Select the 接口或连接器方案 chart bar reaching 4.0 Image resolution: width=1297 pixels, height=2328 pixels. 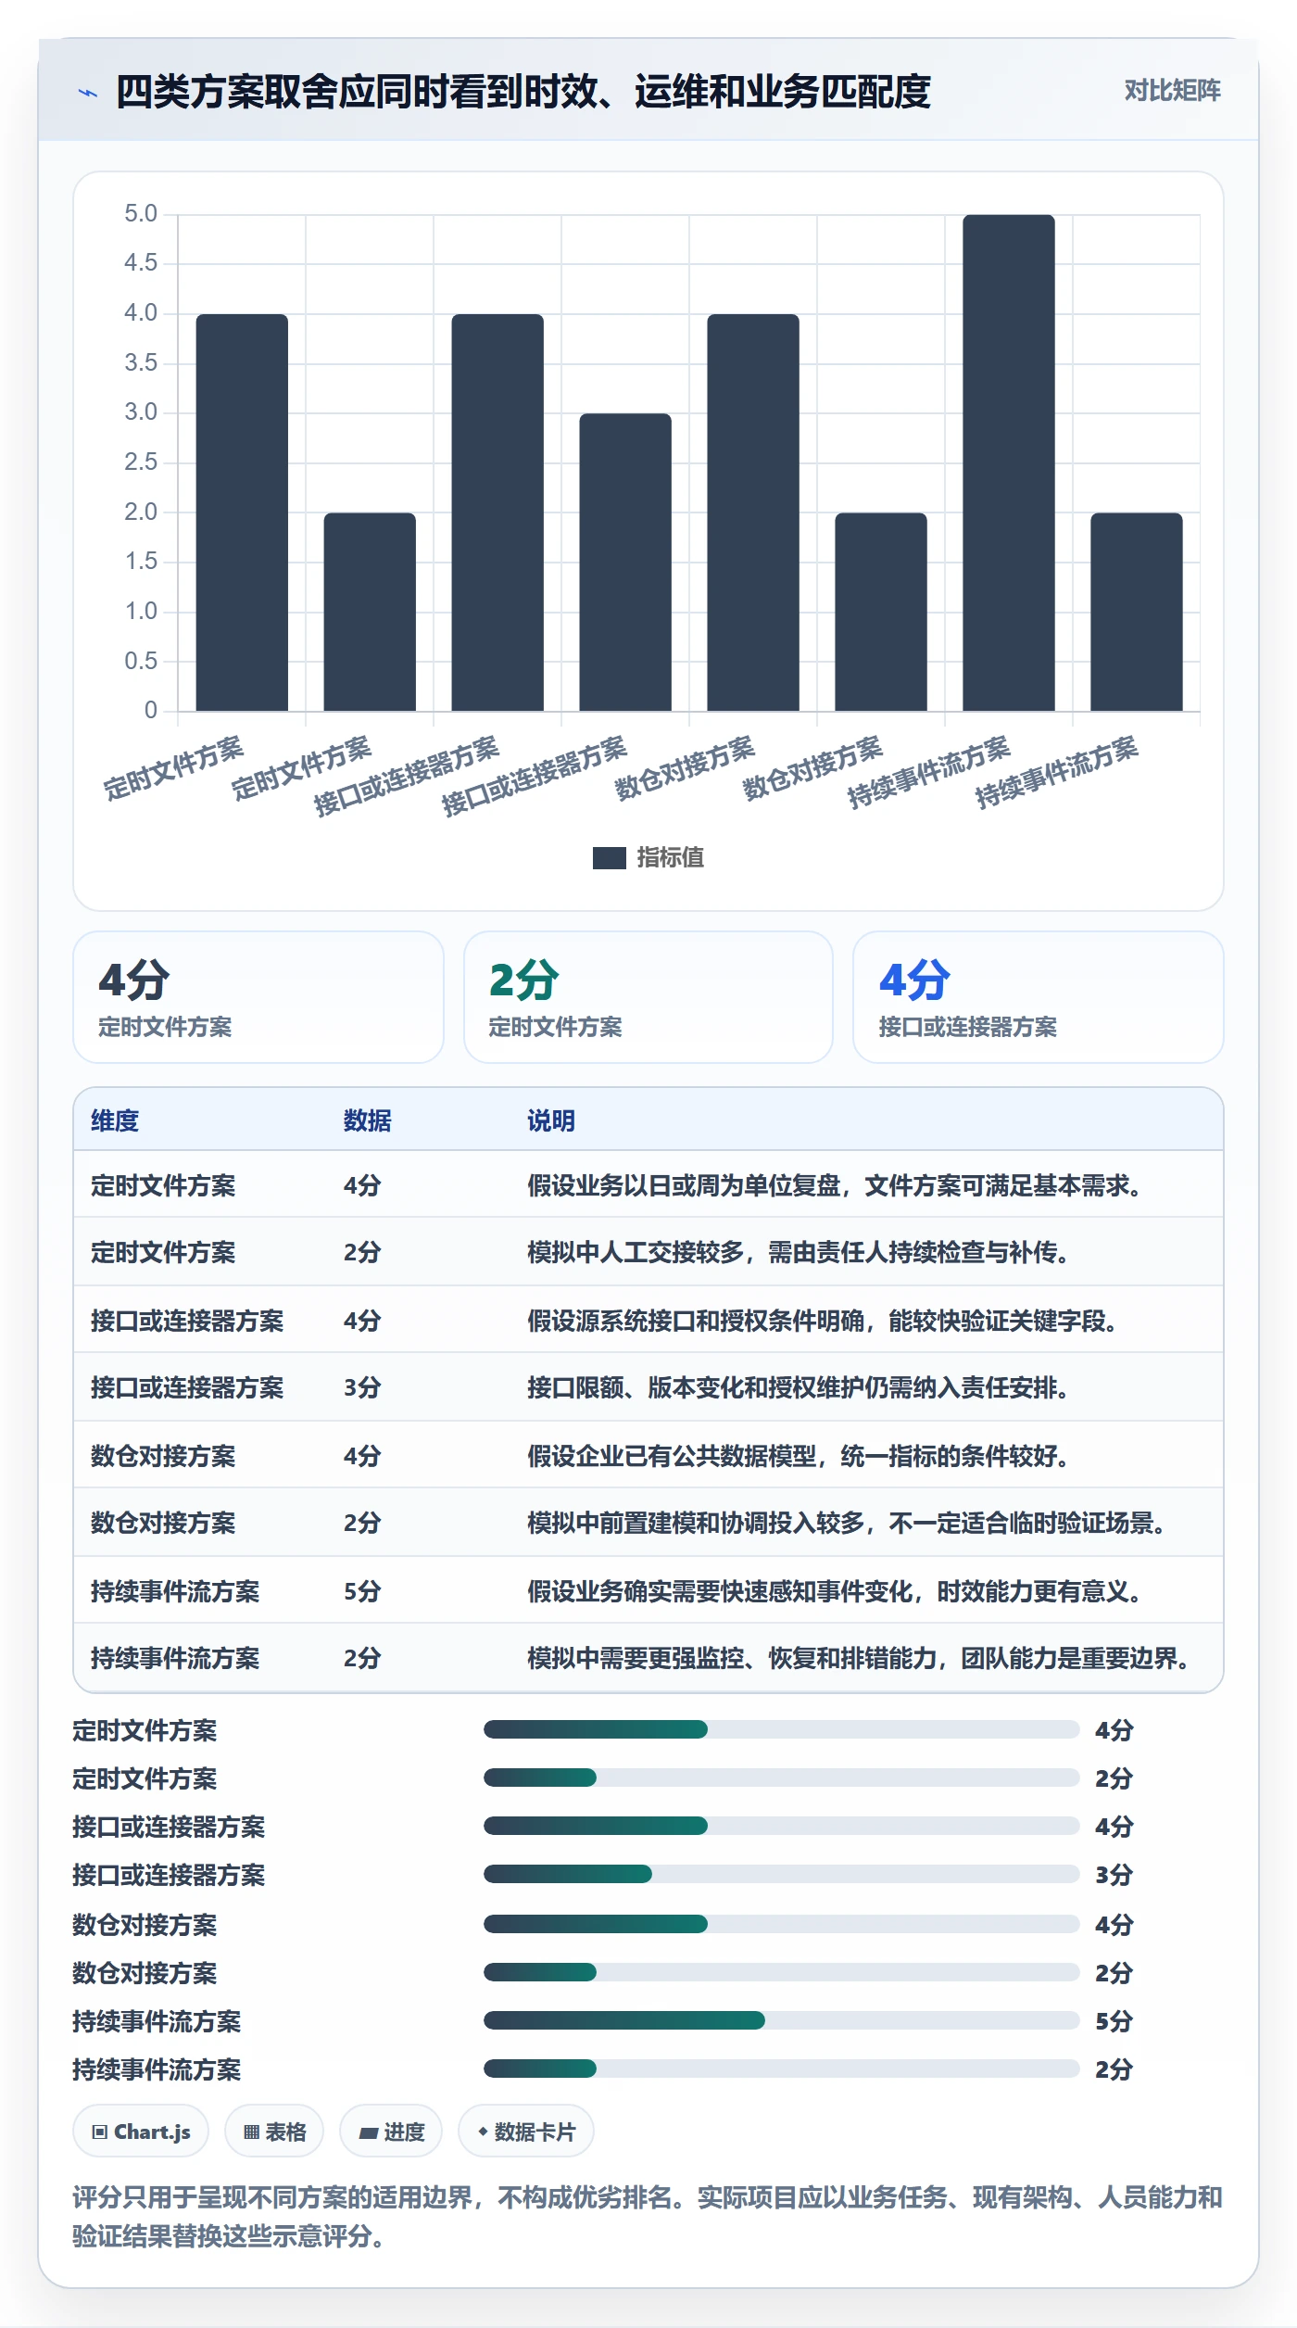click(x=497, y=512)
